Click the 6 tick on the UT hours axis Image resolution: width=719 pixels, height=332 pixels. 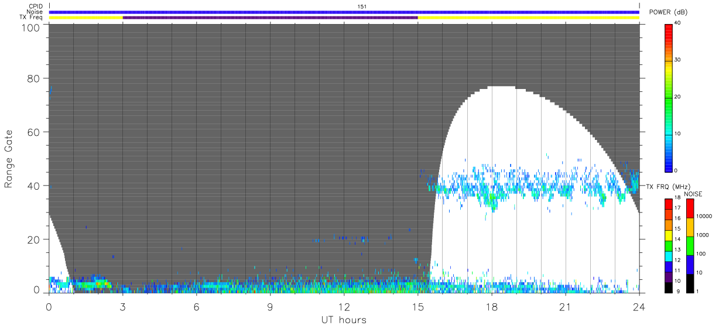pyautogui.click(x=197, y=307)
